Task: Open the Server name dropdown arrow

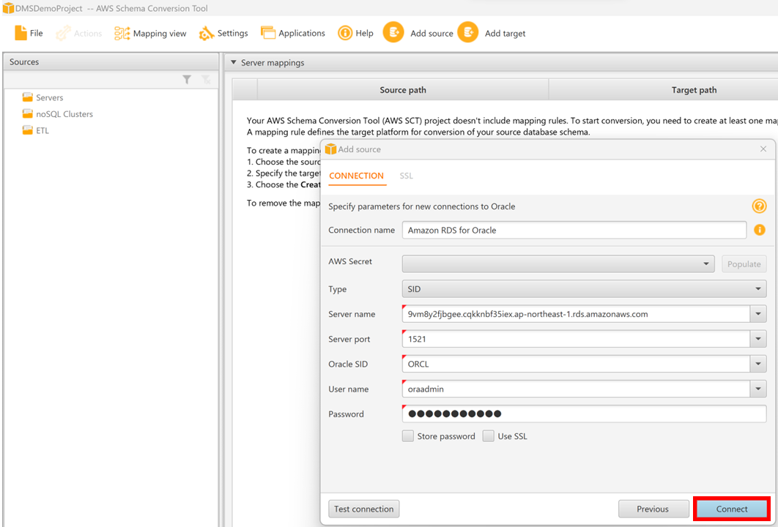Action: click(758, 314)
